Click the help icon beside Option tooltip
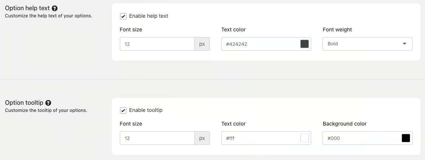 pyautogui.click(x=48, y=103)
